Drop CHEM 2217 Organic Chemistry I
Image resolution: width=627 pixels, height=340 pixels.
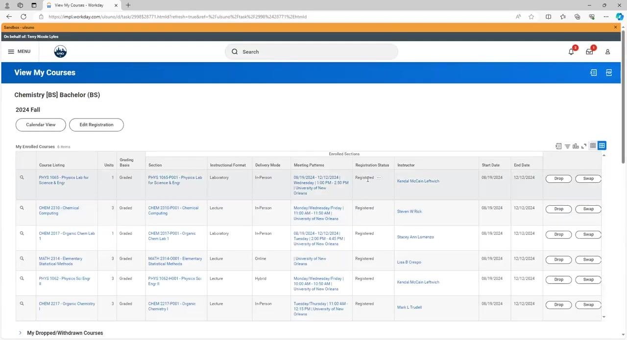[x=558, y=305]
